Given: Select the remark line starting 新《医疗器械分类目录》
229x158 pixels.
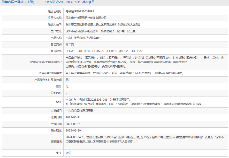Looking at the screenshot, I should click(133, 104).
